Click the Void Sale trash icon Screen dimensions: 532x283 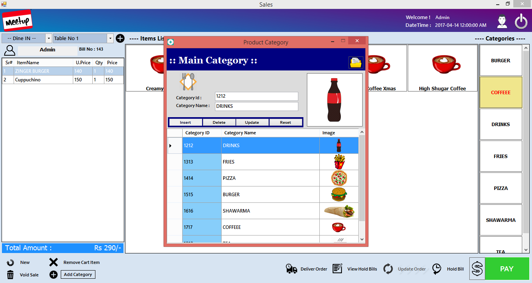(x=11, y=274)
